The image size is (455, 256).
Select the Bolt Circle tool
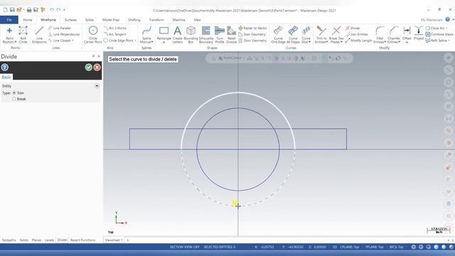click(x=23, y=35)
